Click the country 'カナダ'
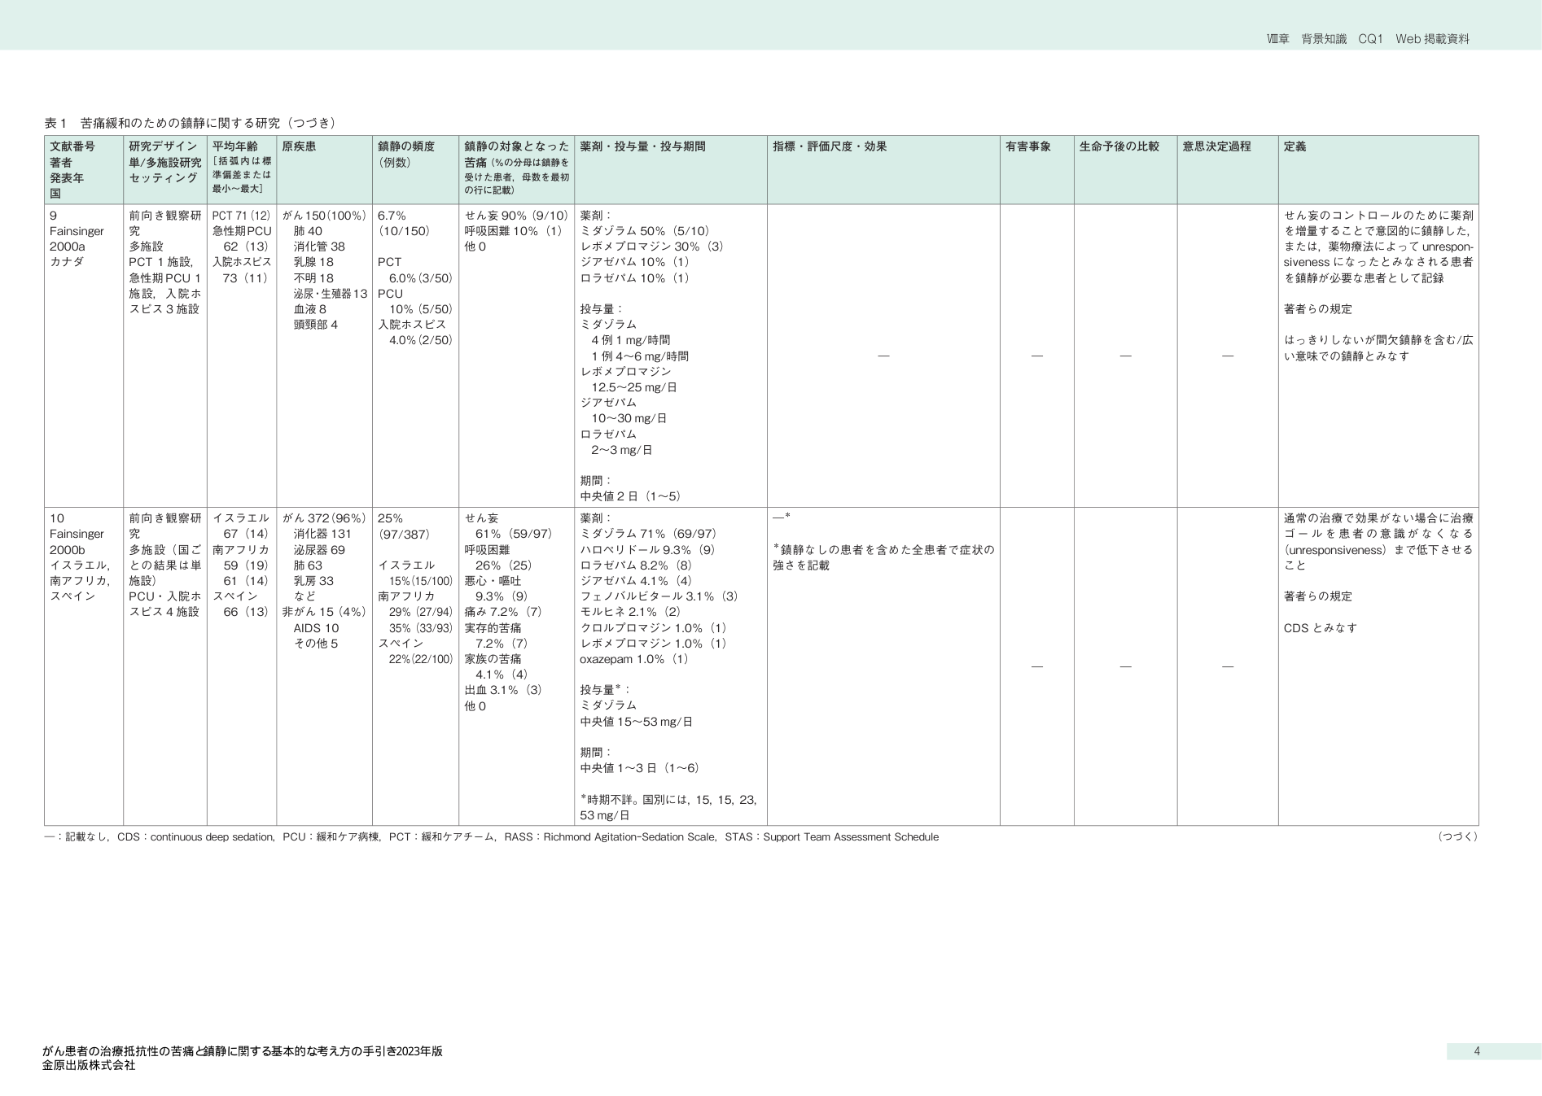This screenshot has width=1542, height=1096. pos(66,262)
